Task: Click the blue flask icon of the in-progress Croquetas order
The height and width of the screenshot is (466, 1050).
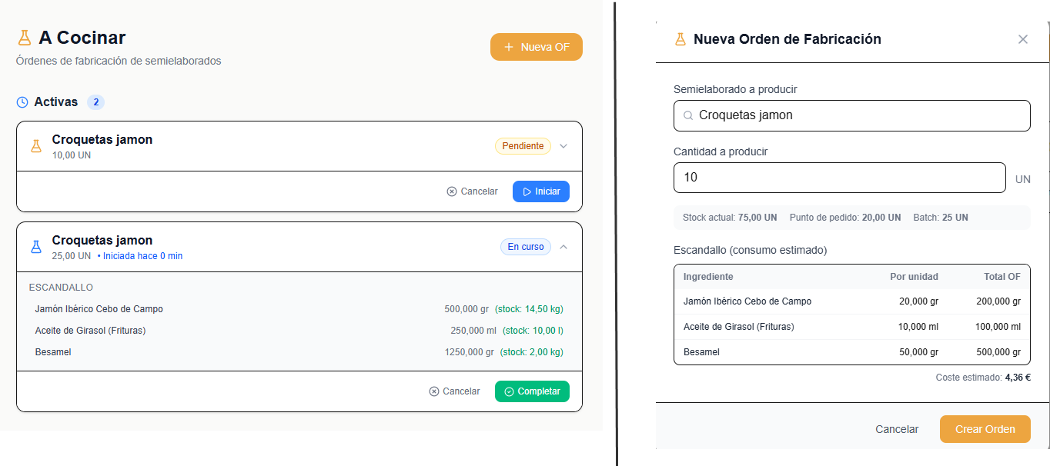Action: [35, 247]
